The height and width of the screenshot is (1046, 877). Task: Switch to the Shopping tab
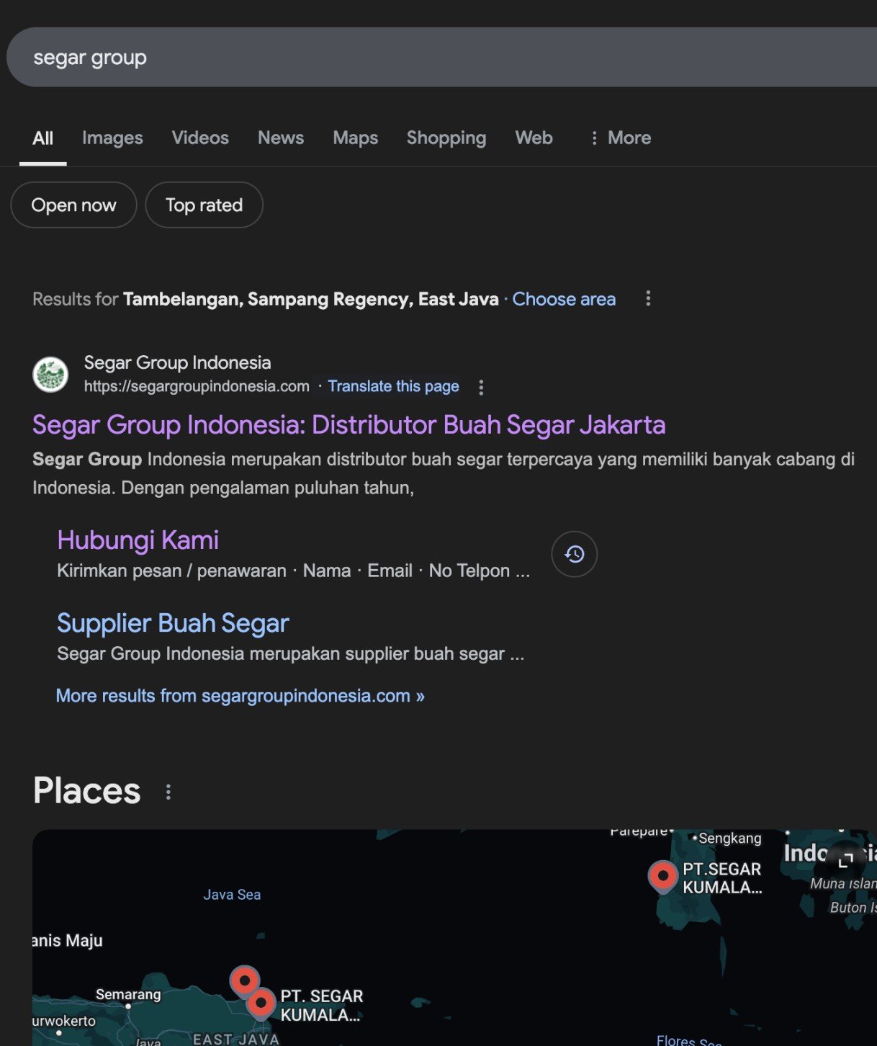pyautogui.click(x=446, y=138)
